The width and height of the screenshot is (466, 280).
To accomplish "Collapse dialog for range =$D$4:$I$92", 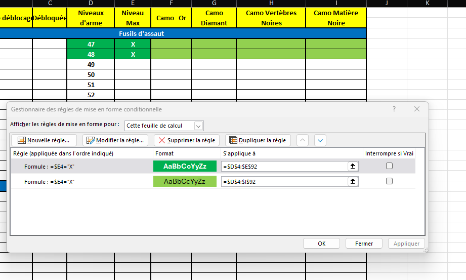I will point(353,181).
